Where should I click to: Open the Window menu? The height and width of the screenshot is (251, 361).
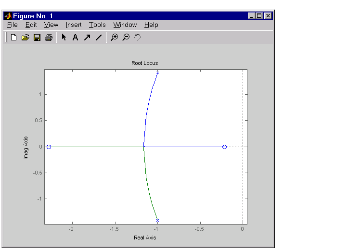coord(125,25)
